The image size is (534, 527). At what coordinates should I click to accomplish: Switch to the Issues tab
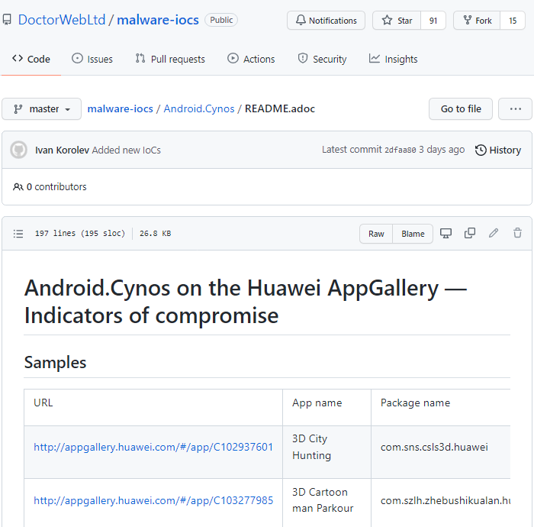[x=92, y=59]
